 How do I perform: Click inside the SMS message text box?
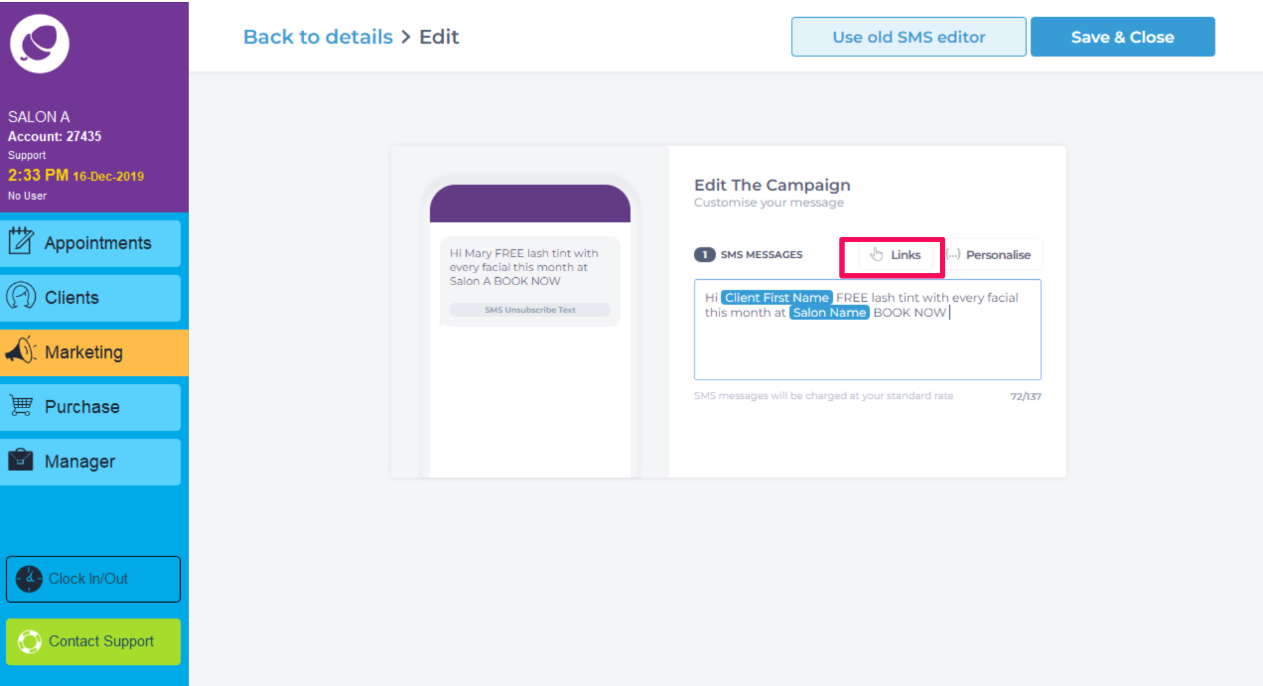pyautogui.click(x=868, y=329)
